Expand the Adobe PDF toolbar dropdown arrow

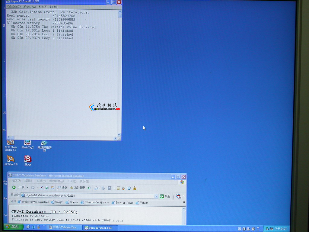pos(183,196)
